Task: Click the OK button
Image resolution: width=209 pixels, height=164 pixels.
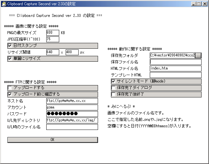Action: pyautogui.click(x=53, y=140)
